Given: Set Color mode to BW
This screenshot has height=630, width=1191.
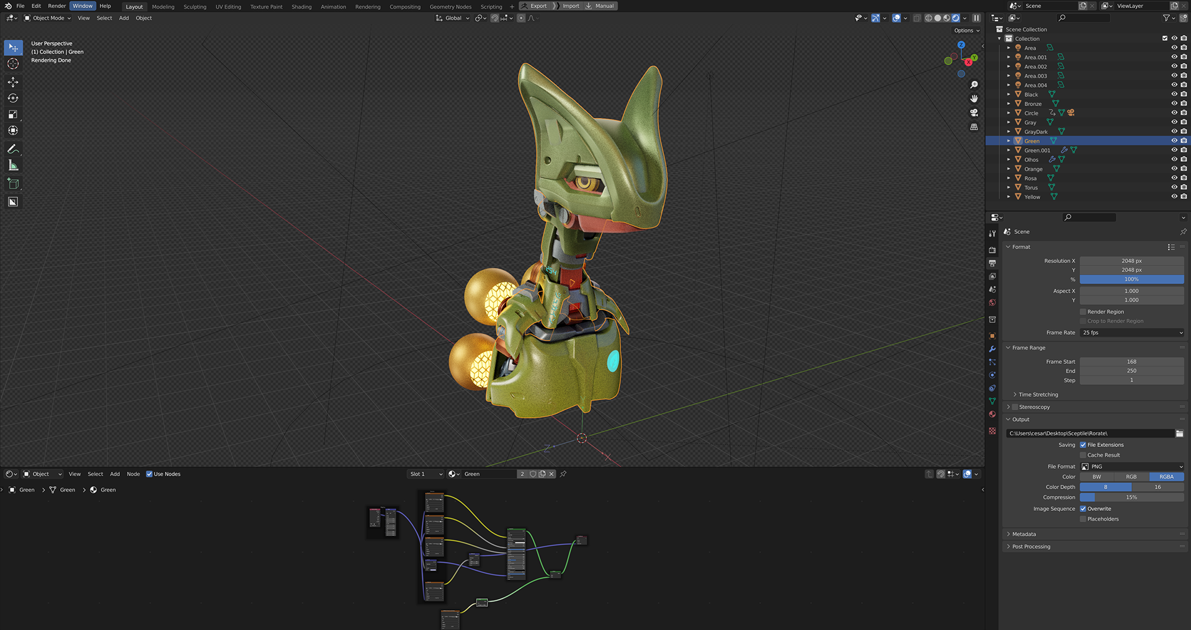Looking at the screenshot, I should click(x=1097, y=477).
